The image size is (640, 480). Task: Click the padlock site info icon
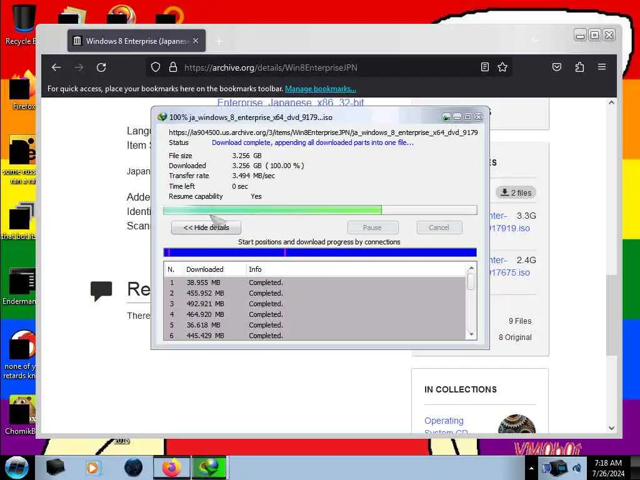point(173,67)
